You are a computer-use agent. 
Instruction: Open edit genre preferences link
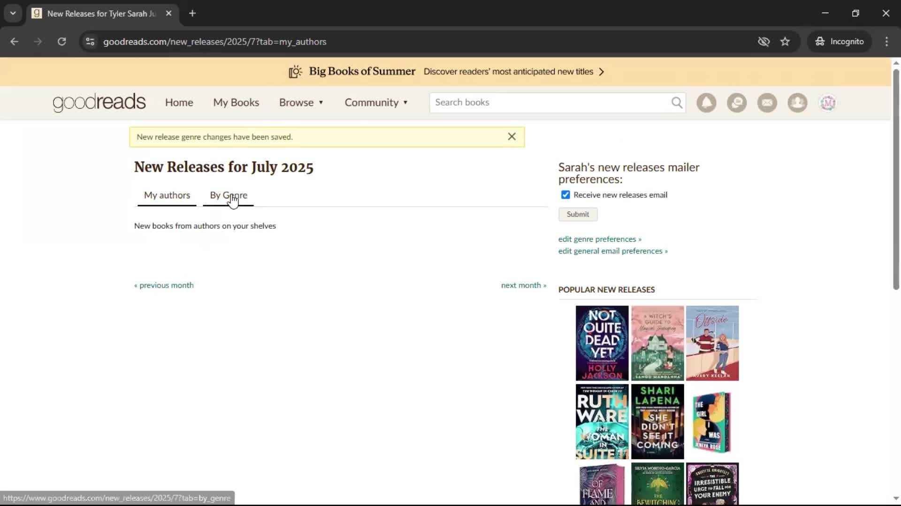tap(600, 239)
